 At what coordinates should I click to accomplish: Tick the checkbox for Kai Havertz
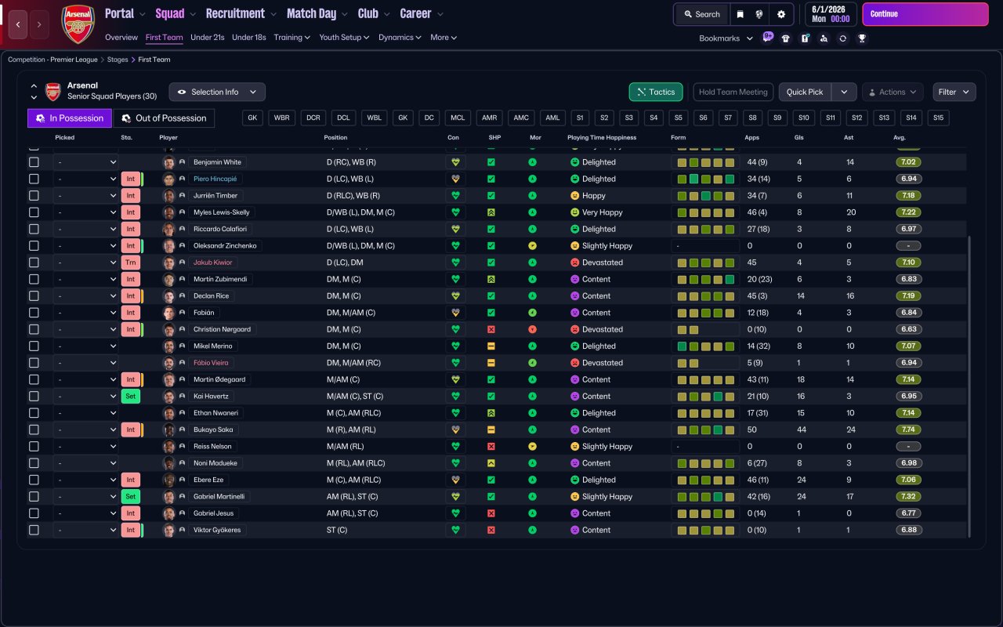click(34, 397)
